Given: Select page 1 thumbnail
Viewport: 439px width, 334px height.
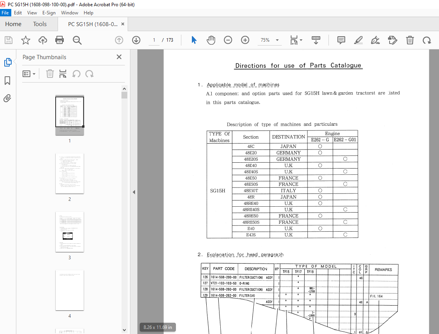Looking at the screenshot, I should coord(70,115).
